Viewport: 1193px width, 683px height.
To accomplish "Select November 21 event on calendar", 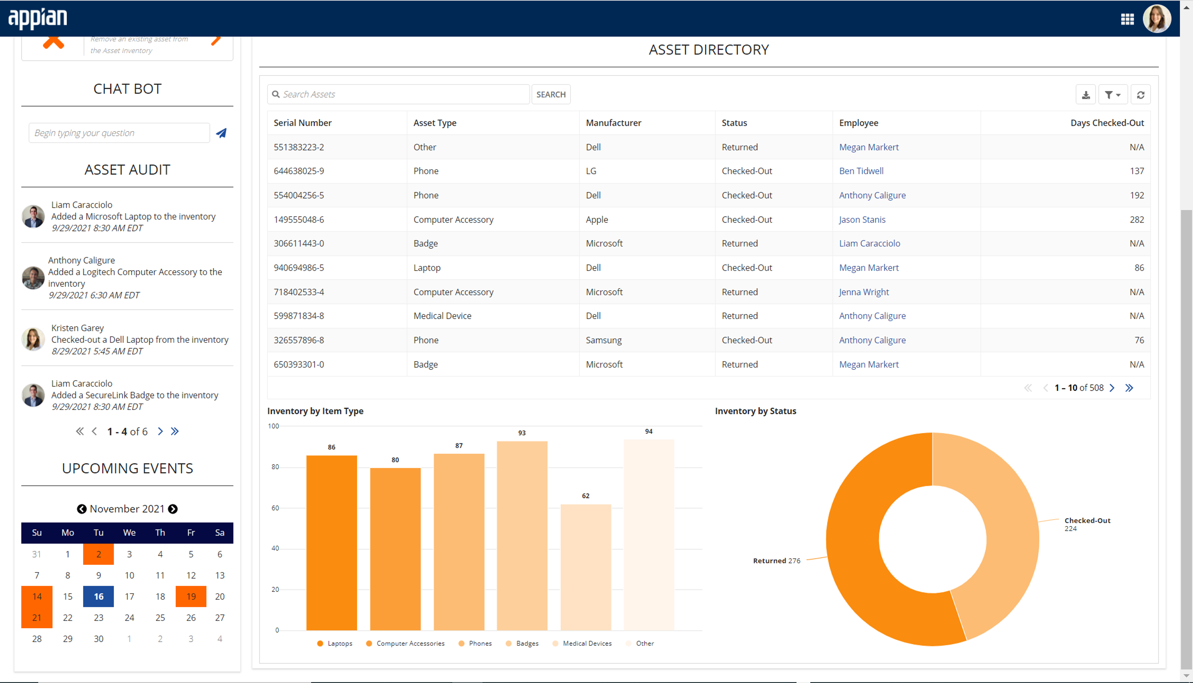I will coord(37,618).
